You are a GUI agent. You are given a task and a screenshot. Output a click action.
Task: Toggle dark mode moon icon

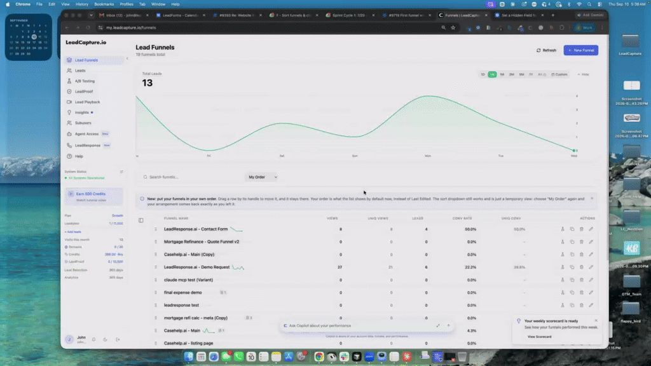coord(106,339)
